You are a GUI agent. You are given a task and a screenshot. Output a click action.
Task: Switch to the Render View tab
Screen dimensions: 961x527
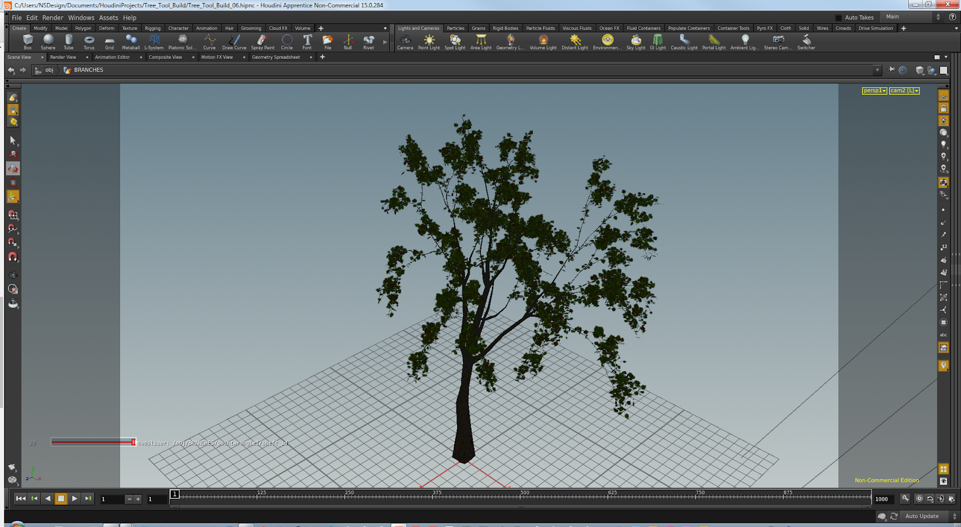pos(63,57)
